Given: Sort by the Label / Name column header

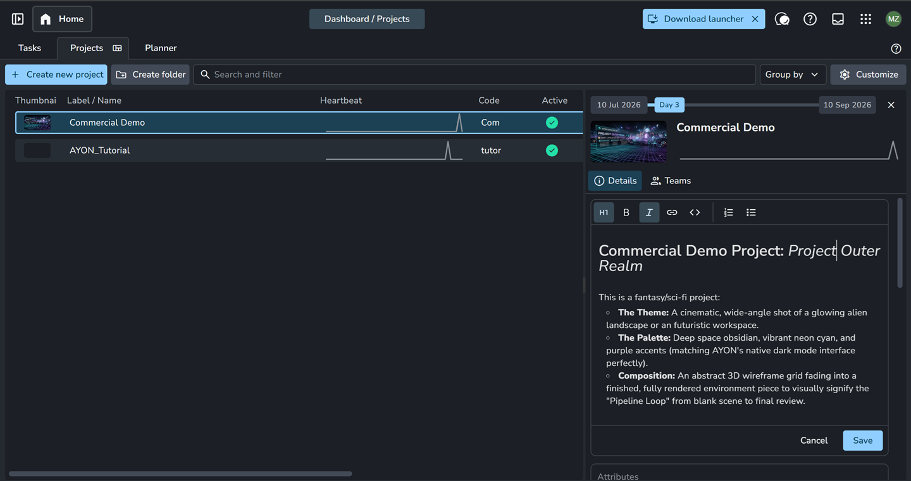Looking at the screenshot, I should [x=94, y=100].
